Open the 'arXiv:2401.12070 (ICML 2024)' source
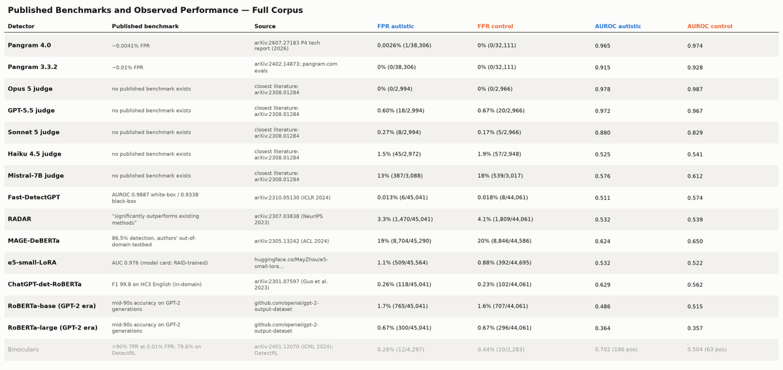Viewport: 783px width, 370px height. [x=294, y=350]
